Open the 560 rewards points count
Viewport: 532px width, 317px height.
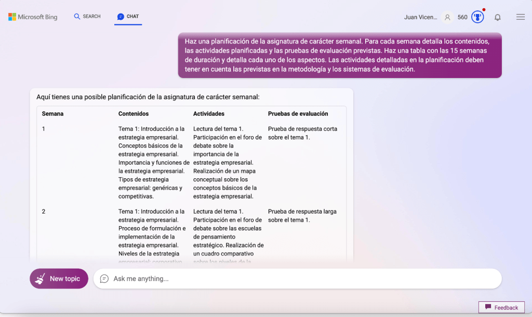pos(462,17)
